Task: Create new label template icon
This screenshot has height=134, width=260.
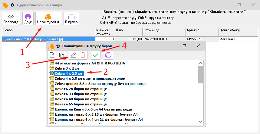Action: tap(52, 55)
